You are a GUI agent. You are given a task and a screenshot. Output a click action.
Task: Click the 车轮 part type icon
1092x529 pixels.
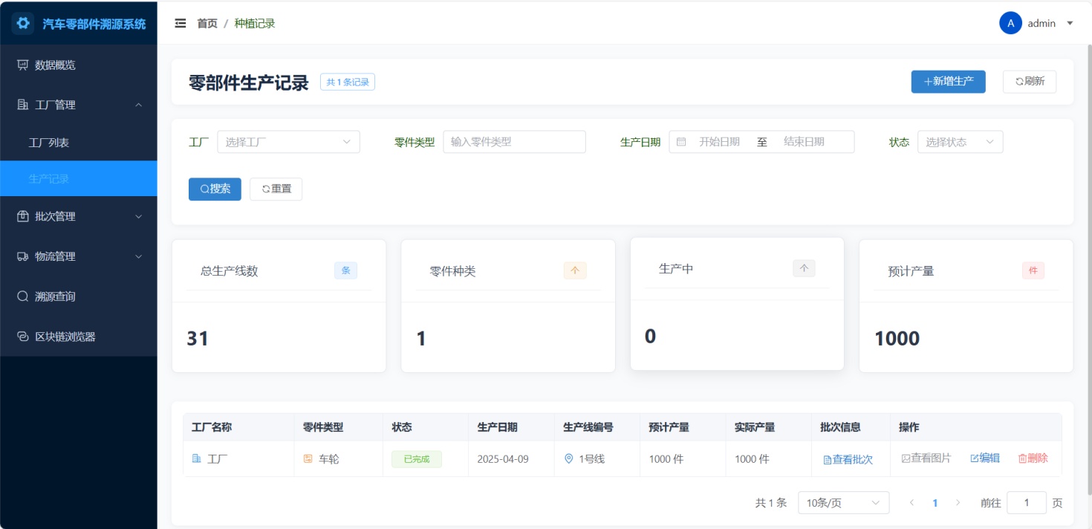[x=308, y=459]
